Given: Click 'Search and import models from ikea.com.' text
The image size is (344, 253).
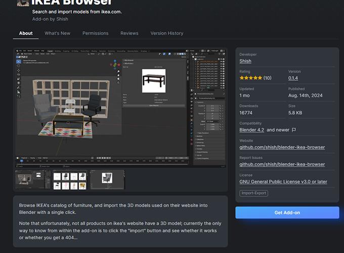Looking at the screenshot, I should (77, 12).
